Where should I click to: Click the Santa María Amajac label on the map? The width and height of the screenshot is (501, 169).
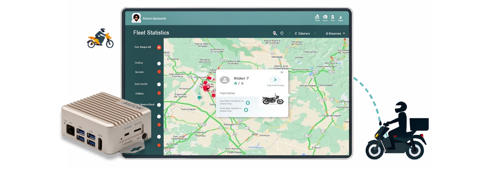point(203,45)
